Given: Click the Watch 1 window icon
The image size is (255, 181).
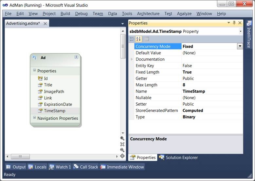Looking at the screenshot, I should (x=51, y=167).
